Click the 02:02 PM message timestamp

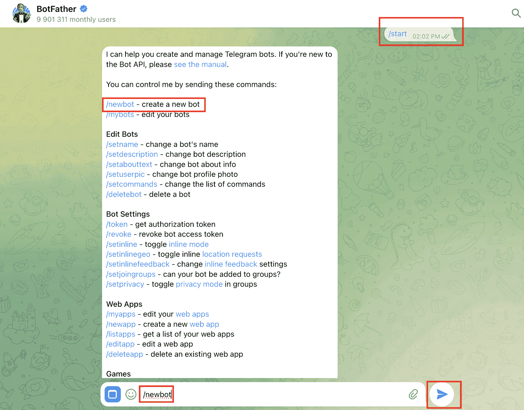pyautogui.click(x=426, y=37)
